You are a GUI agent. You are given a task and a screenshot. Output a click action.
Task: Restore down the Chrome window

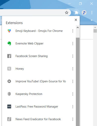pyautogui.click(x=80, y=4)
